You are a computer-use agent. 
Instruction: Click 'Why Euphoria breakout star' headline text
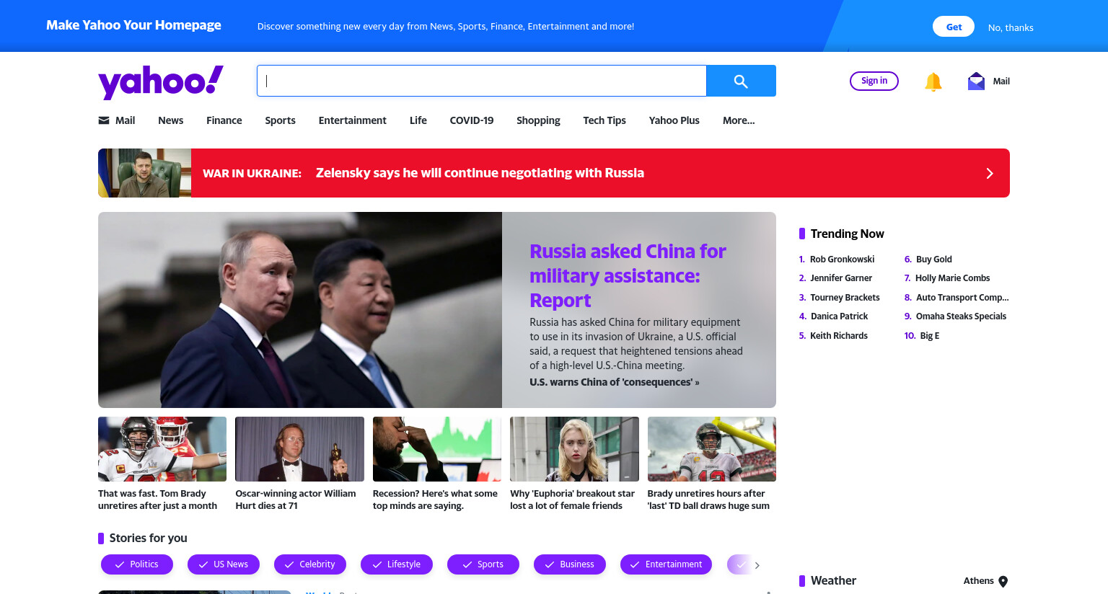(x=572, y=500)
